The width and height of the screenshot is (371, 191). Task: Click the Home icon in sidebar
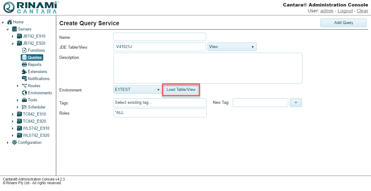tap(10, 22)
